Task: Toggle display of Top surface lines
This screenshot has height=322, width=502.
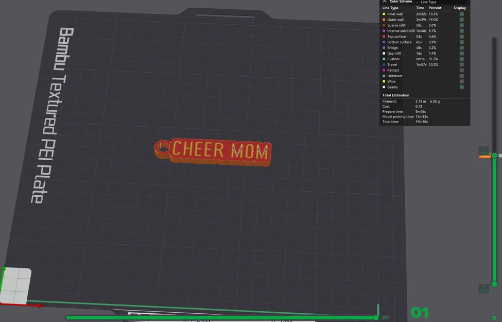Action: click(x=462, y=37)
